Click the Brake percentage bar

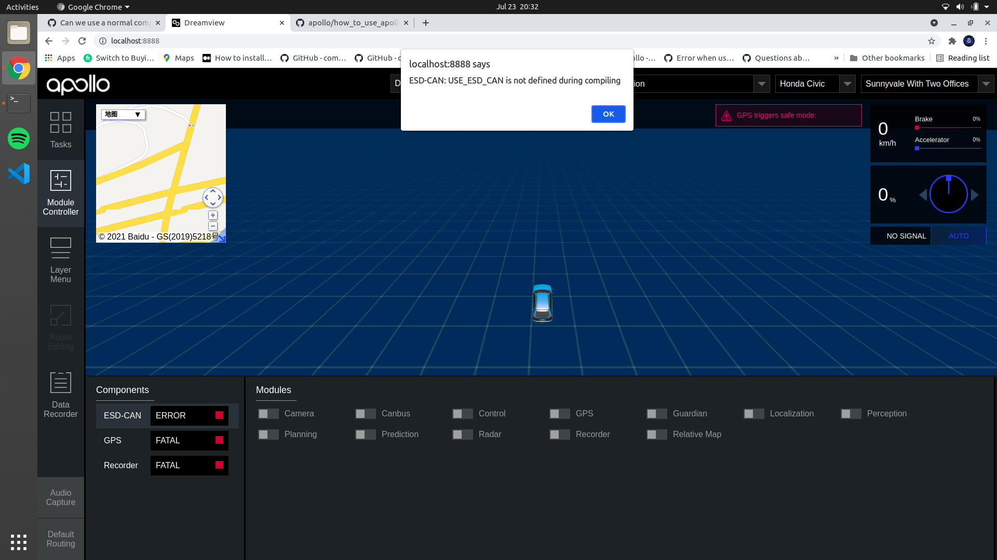point(948,128)
